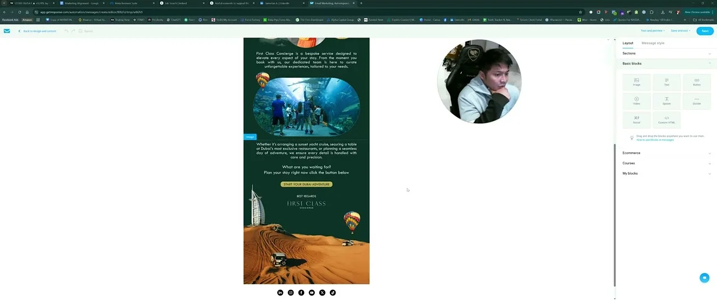Screen dimensions: 717x300
Task: Select the aquarium image in the email
Action: [306, 106]
